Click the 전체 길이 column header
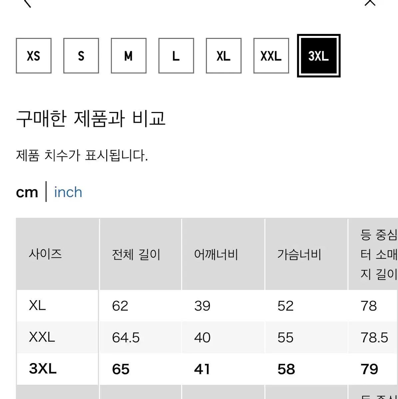Viewport: 398px width, 399px height. [x=136, y=255]
